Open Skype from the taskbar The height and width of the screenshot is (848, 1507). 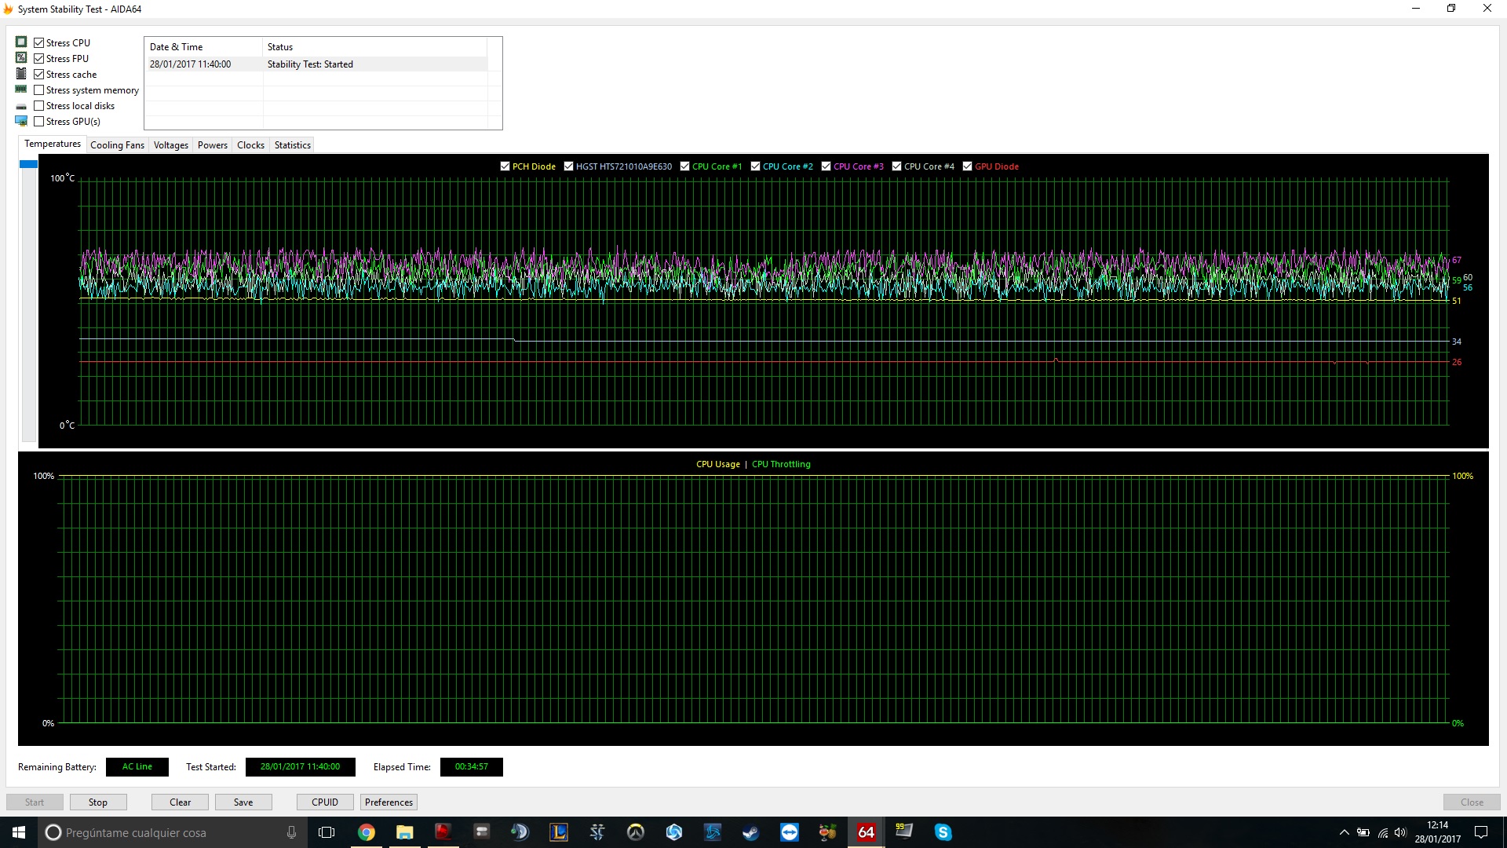click(943, 832)
